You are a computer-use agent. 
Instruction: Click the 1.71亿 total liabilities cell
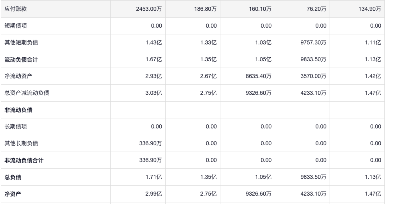[154, 177]
